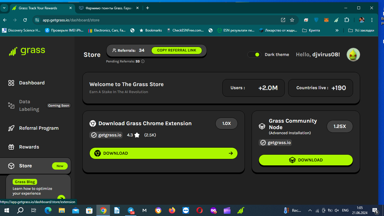The height and width of the screenshot is (216, 384).
Task: Toggle the Dark theme switch
Action: [x=254, y=55]
